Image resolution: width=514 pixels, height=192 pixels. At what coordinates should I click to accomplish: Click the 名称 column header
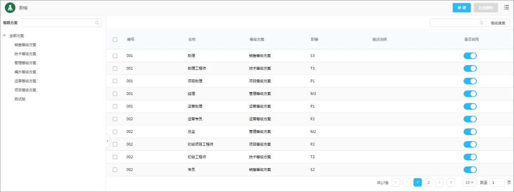click(192, 39)
